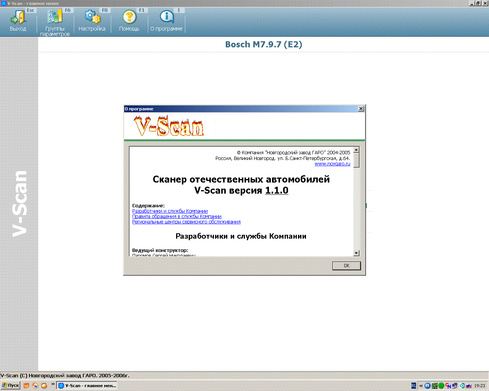Open the Пуск (Start) menu

10,386
